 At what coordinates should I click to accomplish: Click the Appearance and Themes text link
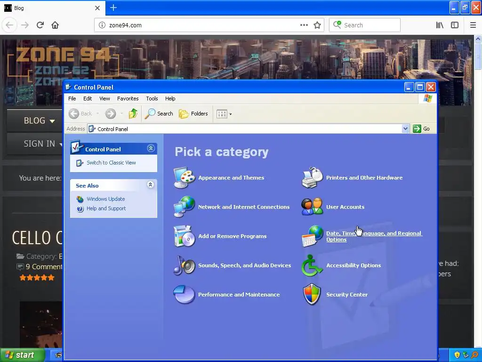pyautogui.click(x=231, y=178)
